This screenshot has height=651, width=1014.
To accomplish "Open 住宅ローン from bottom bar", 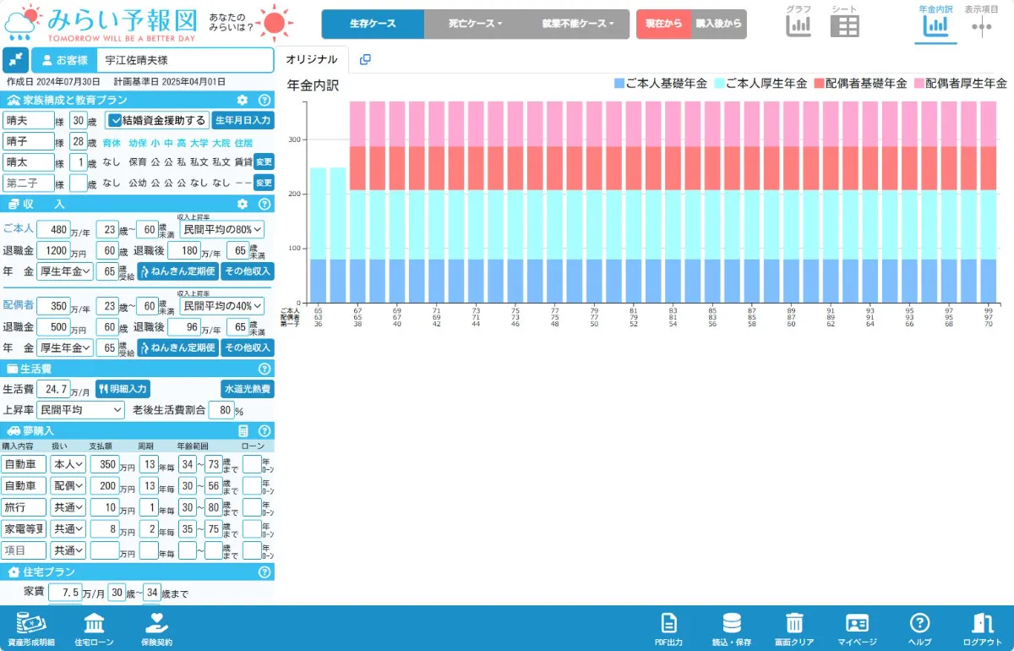I will [94, 628].
